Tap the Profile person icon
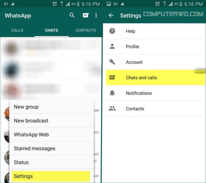206x183 pixels. (x=112, y=46)
